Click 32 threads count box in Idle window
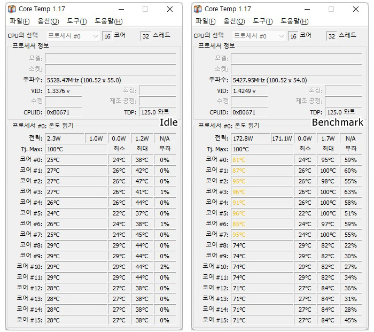 146,36
